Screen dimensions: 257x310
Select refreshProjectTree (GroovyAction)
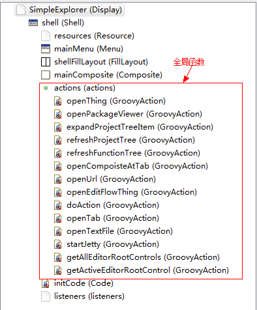coord(130,140)
